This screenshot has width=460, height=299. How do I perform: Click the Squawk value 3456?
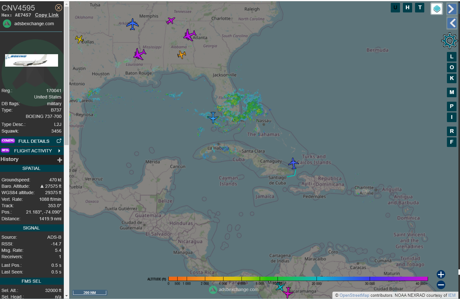click(56, 131)
